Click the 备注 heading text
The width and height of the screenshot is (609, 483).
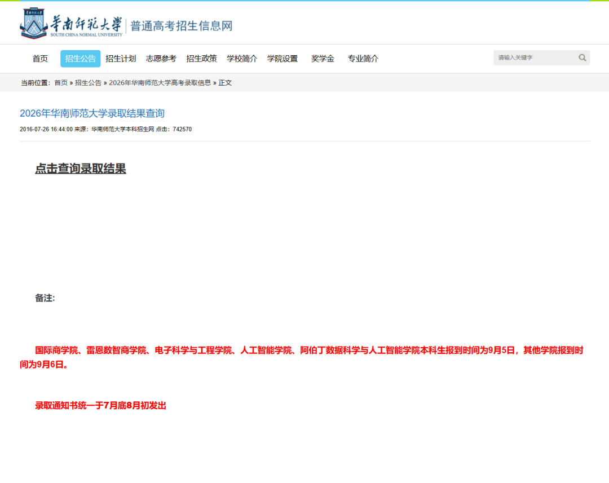pos(45,298)
